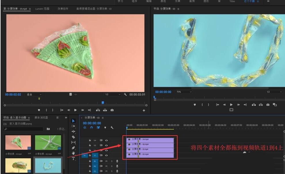The image size is (285, 174).
Task: Select the Type tool (T) in the tools panel
Action: pyautogui.click(x=73, y=158)
